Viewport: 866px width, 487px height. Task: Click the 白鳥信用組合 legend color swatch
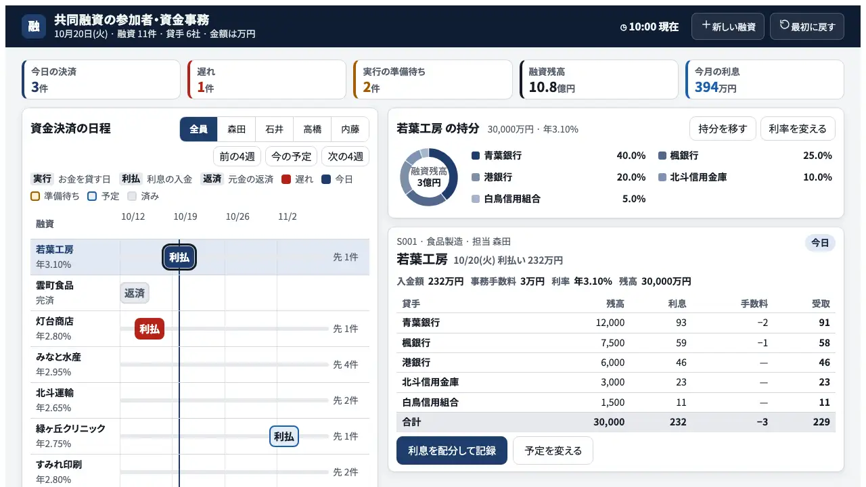(476, 199)
